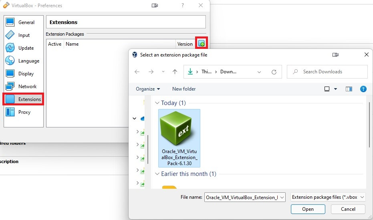Click the file list vertical scrollbar
This screenshot has height=220, width=373.
coord(369,125)
